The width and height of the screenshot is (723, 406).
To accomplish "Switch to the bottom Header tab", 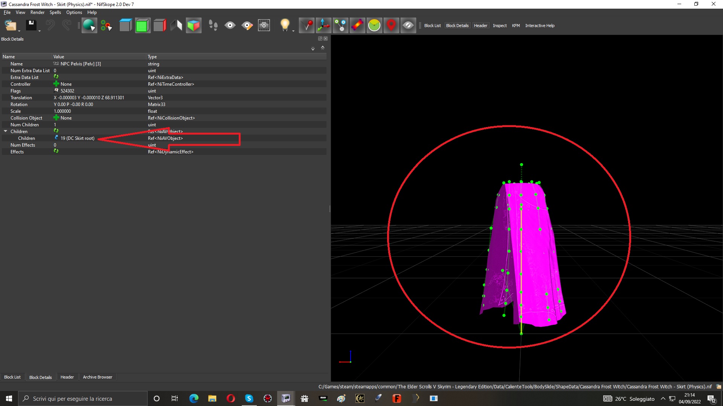I will (x=67, y=377).
